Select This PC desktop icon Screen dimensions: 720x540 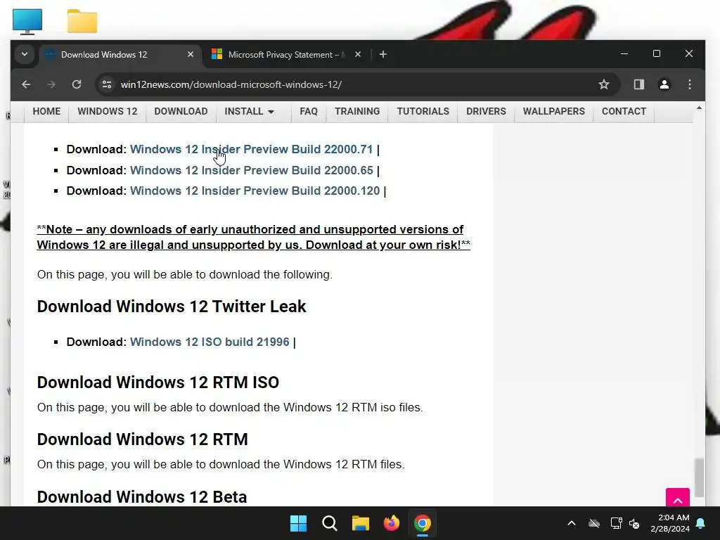pyautogui.click(x=27, y=21)
